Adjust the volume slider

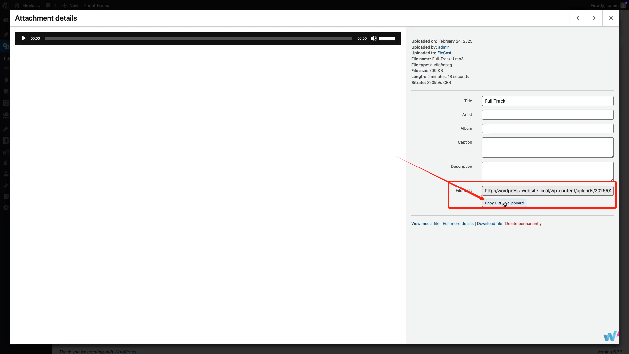point(387,38)
